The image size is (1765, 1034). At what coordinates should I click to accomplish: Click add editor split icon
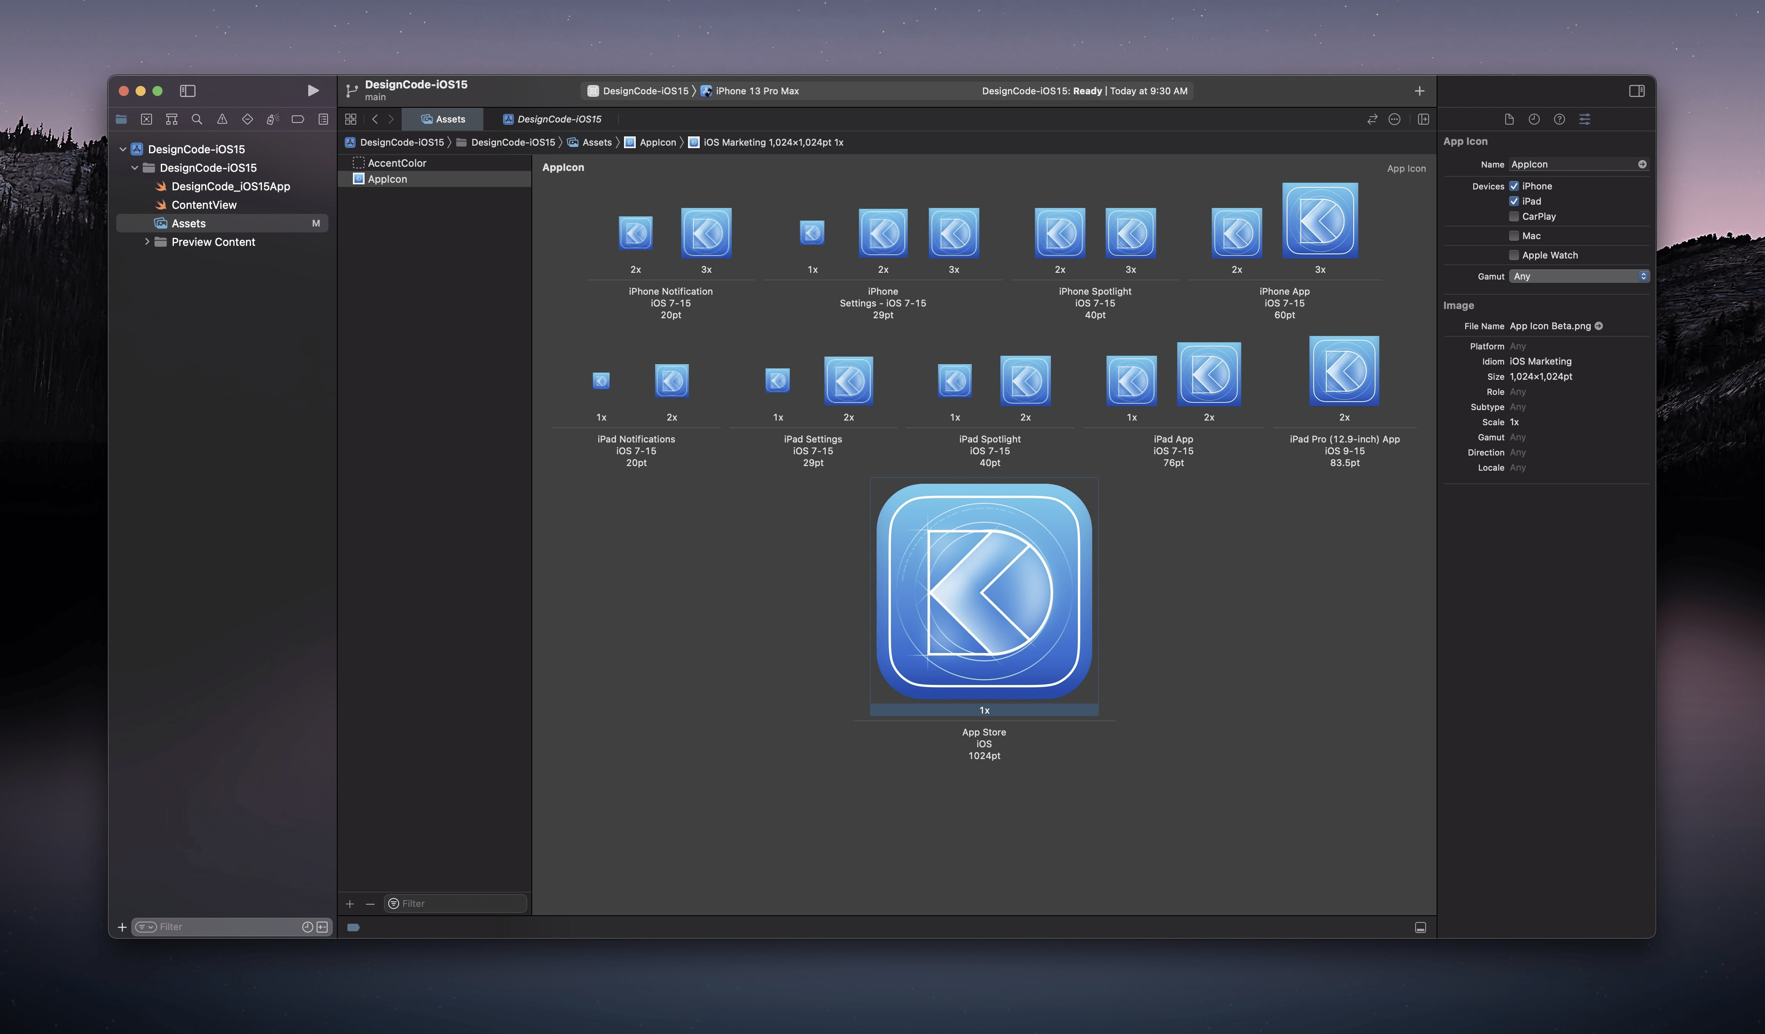(1423, 119)
